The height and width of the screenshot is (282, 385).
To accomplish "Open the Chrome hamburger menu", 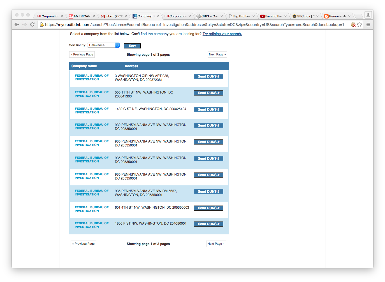I will (x=368, y=25).
